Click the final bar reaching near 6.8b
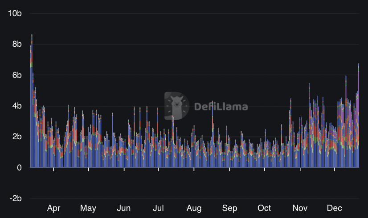 click(358, 115)
